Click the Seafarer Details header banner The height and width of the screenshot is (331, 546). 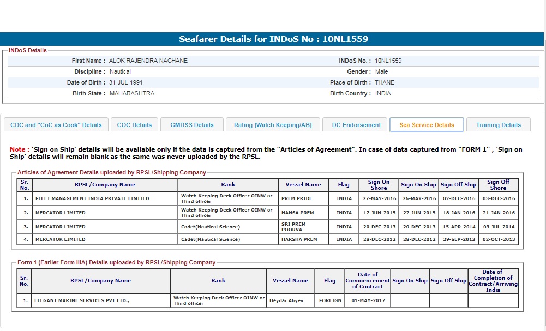tap(273, 39)
